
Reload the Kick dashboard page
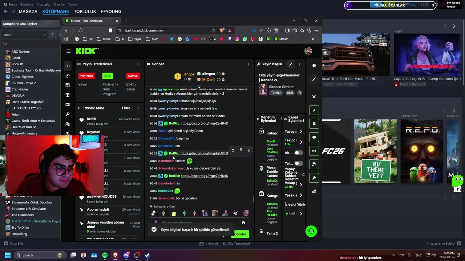[x=81, y=30]
